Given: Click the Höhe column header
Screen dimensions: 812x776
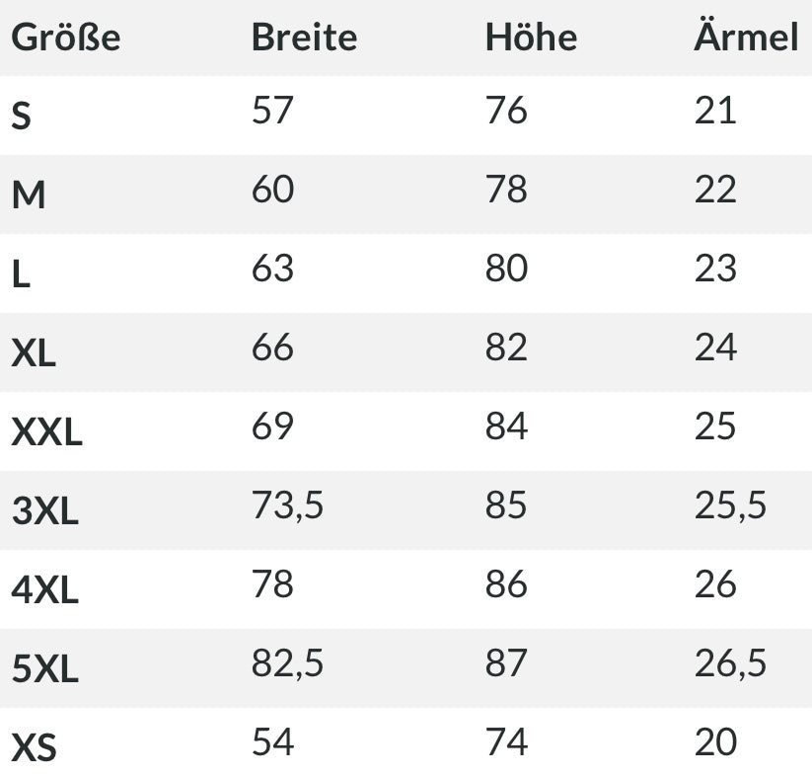Looking at the screenshot, I should tap(531, 38).
